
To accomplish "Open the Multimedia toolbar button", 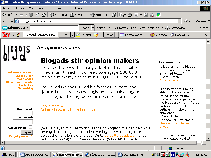I will coord(99,15).
